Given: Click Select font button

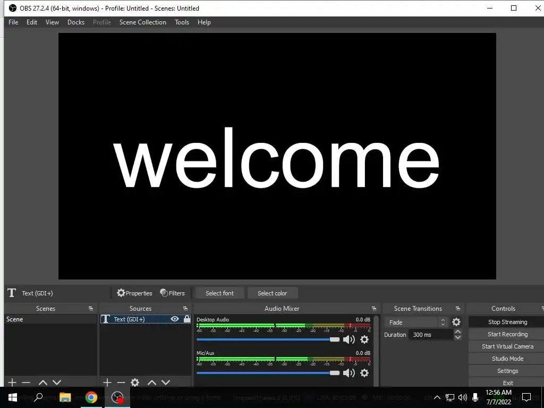Looking at the screenshot, I should tap(219, 293).
